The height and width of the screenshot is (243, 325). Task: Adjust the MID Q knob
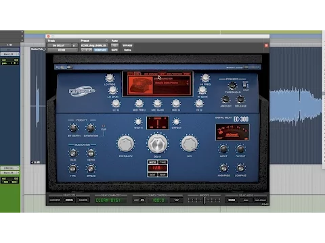pyautogui.click(x=176, y=103)
